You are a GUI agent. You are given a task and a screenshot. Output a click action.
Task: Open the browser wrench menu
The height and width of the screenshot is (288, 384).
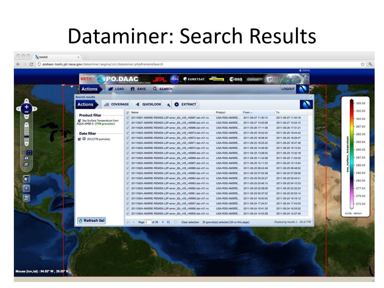click(x=370, y=64)
